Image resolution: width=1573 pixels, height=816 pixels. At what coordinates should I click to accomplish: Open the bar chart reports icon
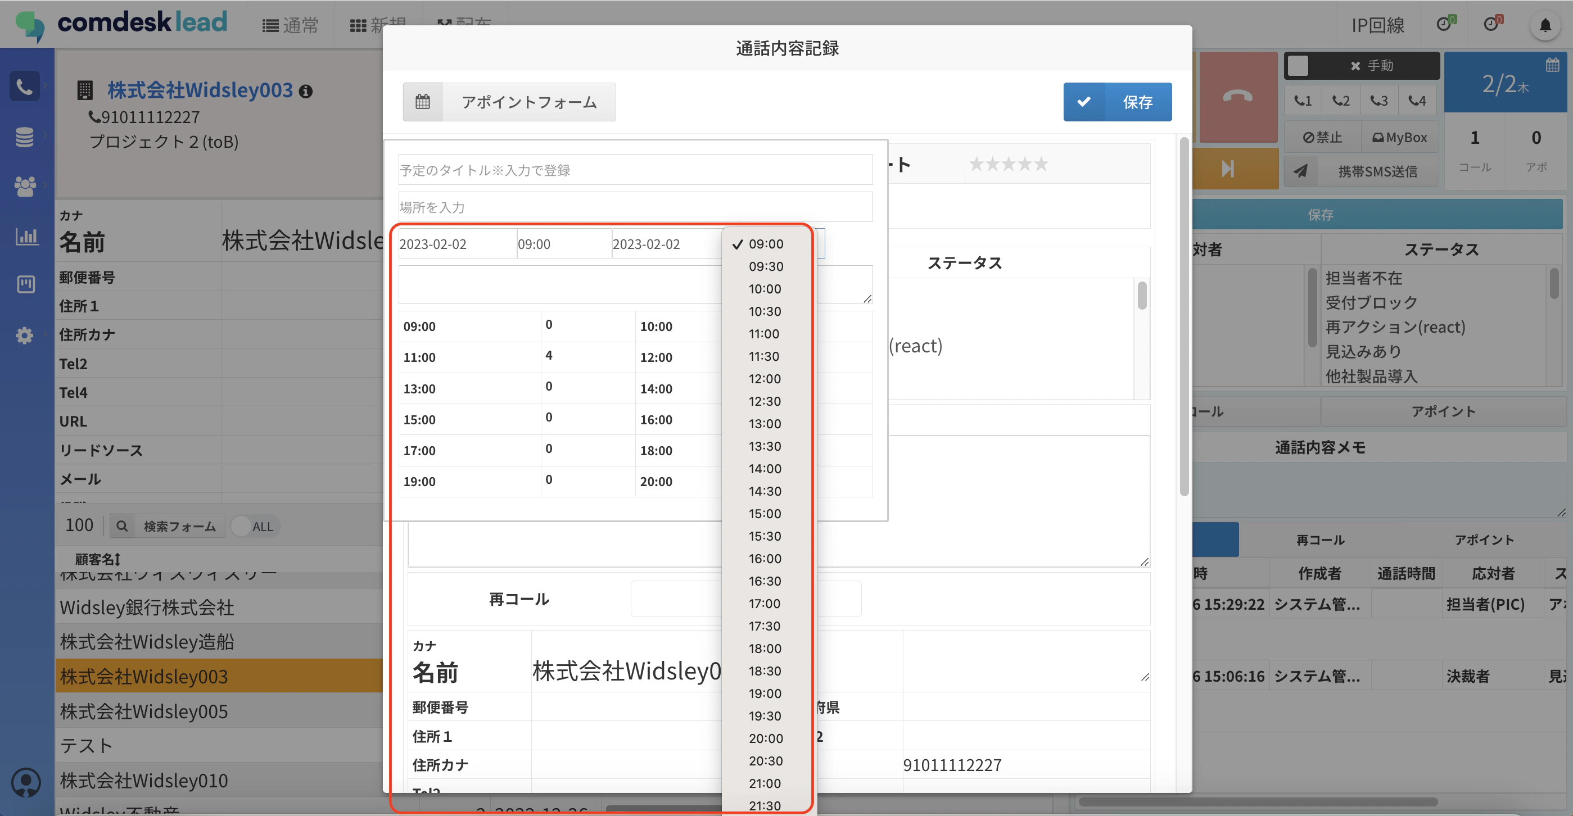coord(26,235)
